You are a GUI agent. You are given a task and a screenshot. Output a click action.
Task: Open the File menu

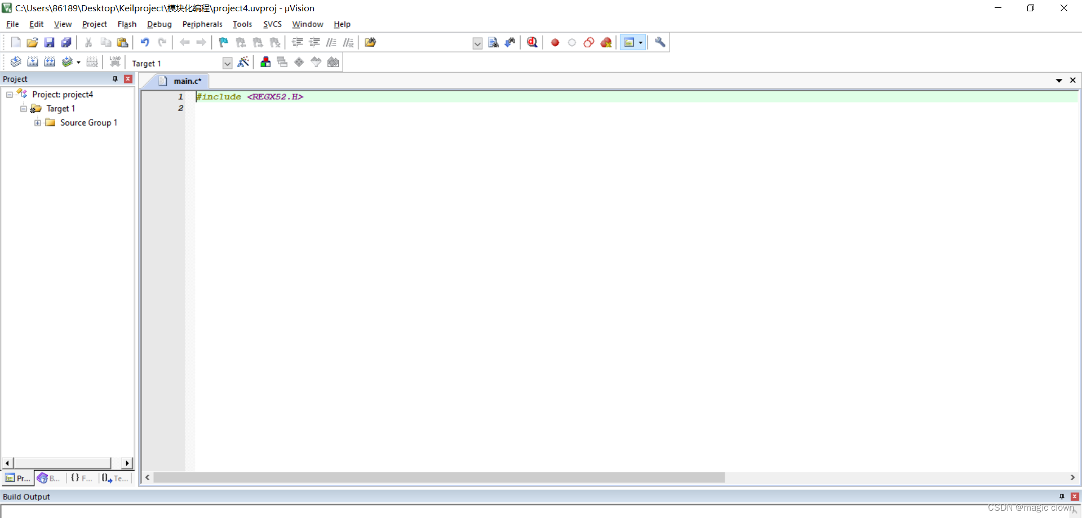[12, 24]
